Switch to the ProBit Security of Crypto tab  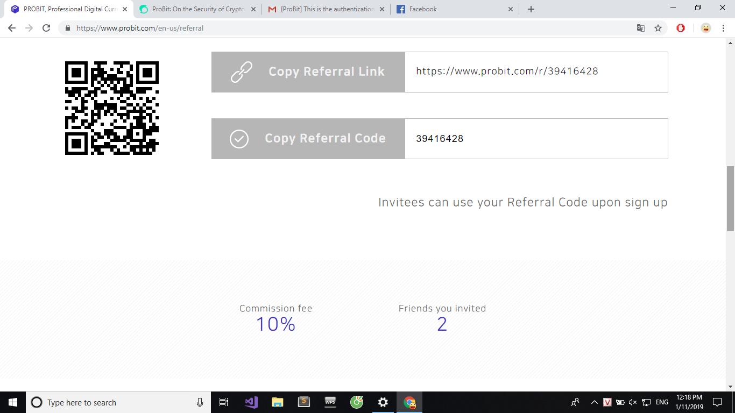(x=198, y=9)
